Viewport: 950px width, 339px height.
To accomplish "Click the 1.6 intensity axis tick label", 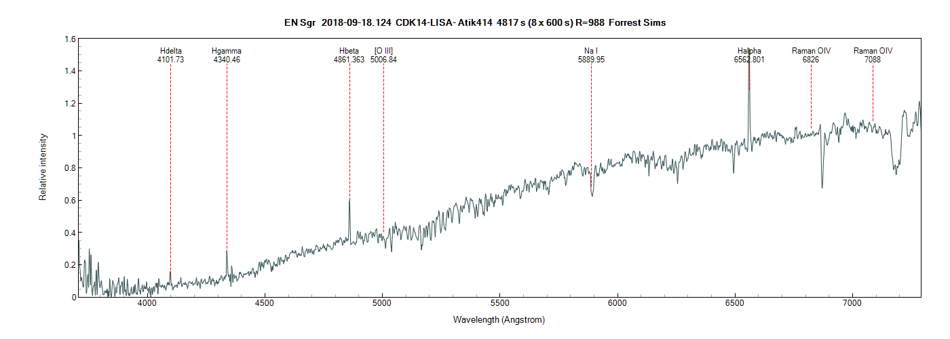I will pyautogui.click(x=69, y=39).
